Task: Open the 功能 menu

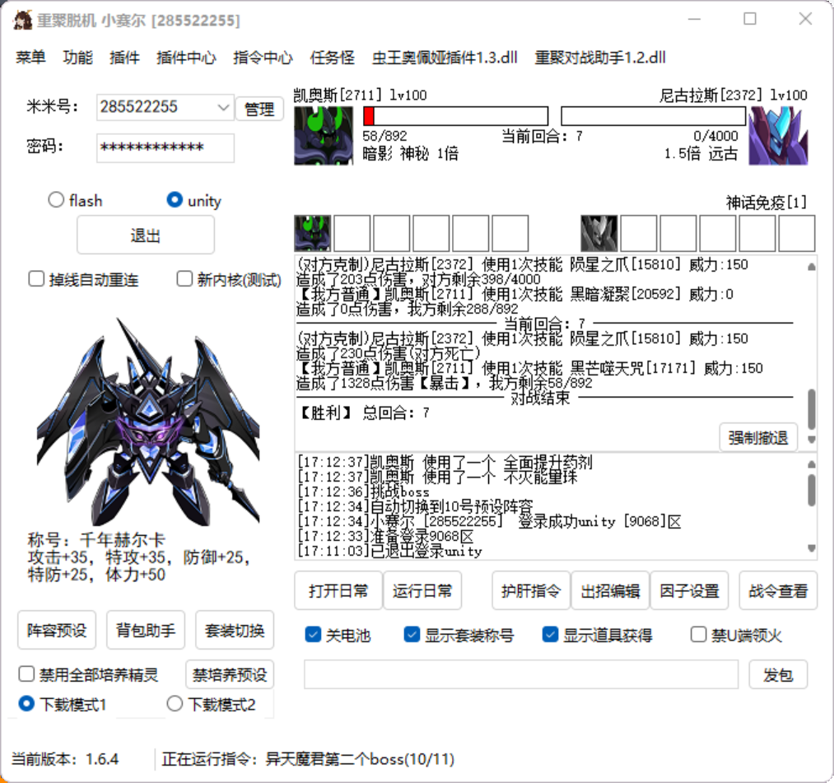Action: click(x=77, y=58)
